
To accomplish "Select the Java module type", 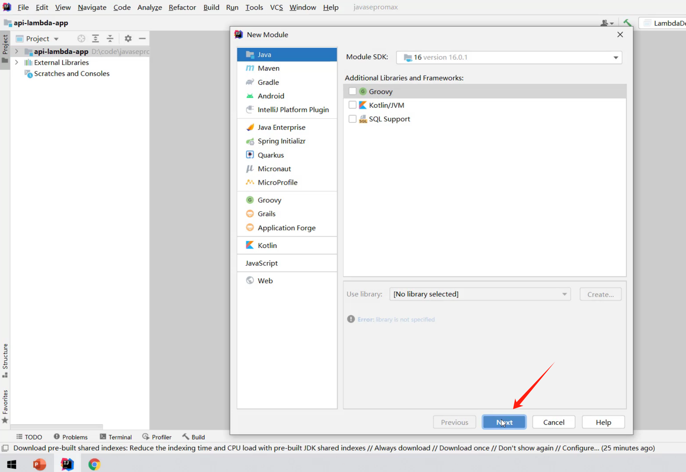I will [287, 55].
